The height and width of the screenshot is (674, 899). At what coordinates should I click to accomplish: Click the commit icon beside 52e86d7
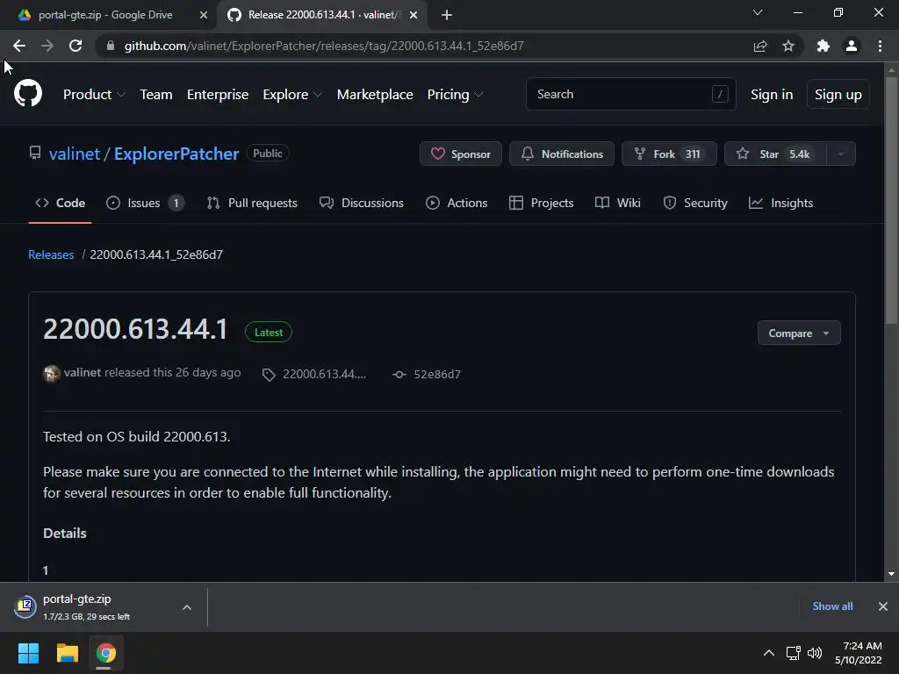click(399, 374)
